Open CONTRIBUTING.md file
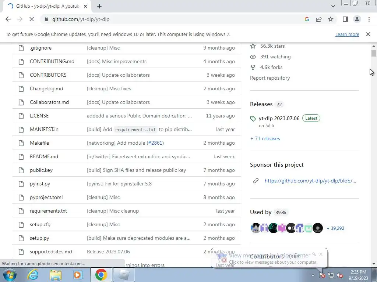Image resolution: width=377 pixels, height=282 pixels. click(x=52, y=61)
